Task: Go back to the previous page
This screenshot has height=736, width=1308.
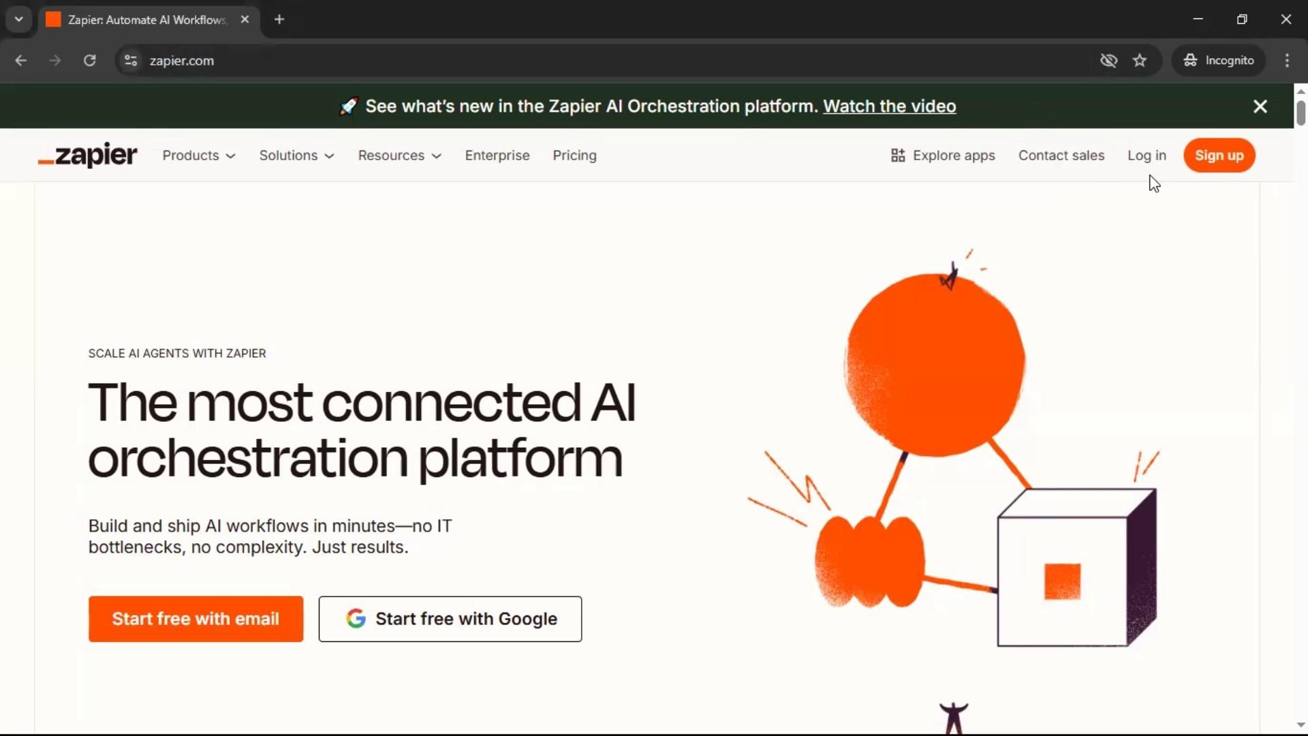Action: 21,61
